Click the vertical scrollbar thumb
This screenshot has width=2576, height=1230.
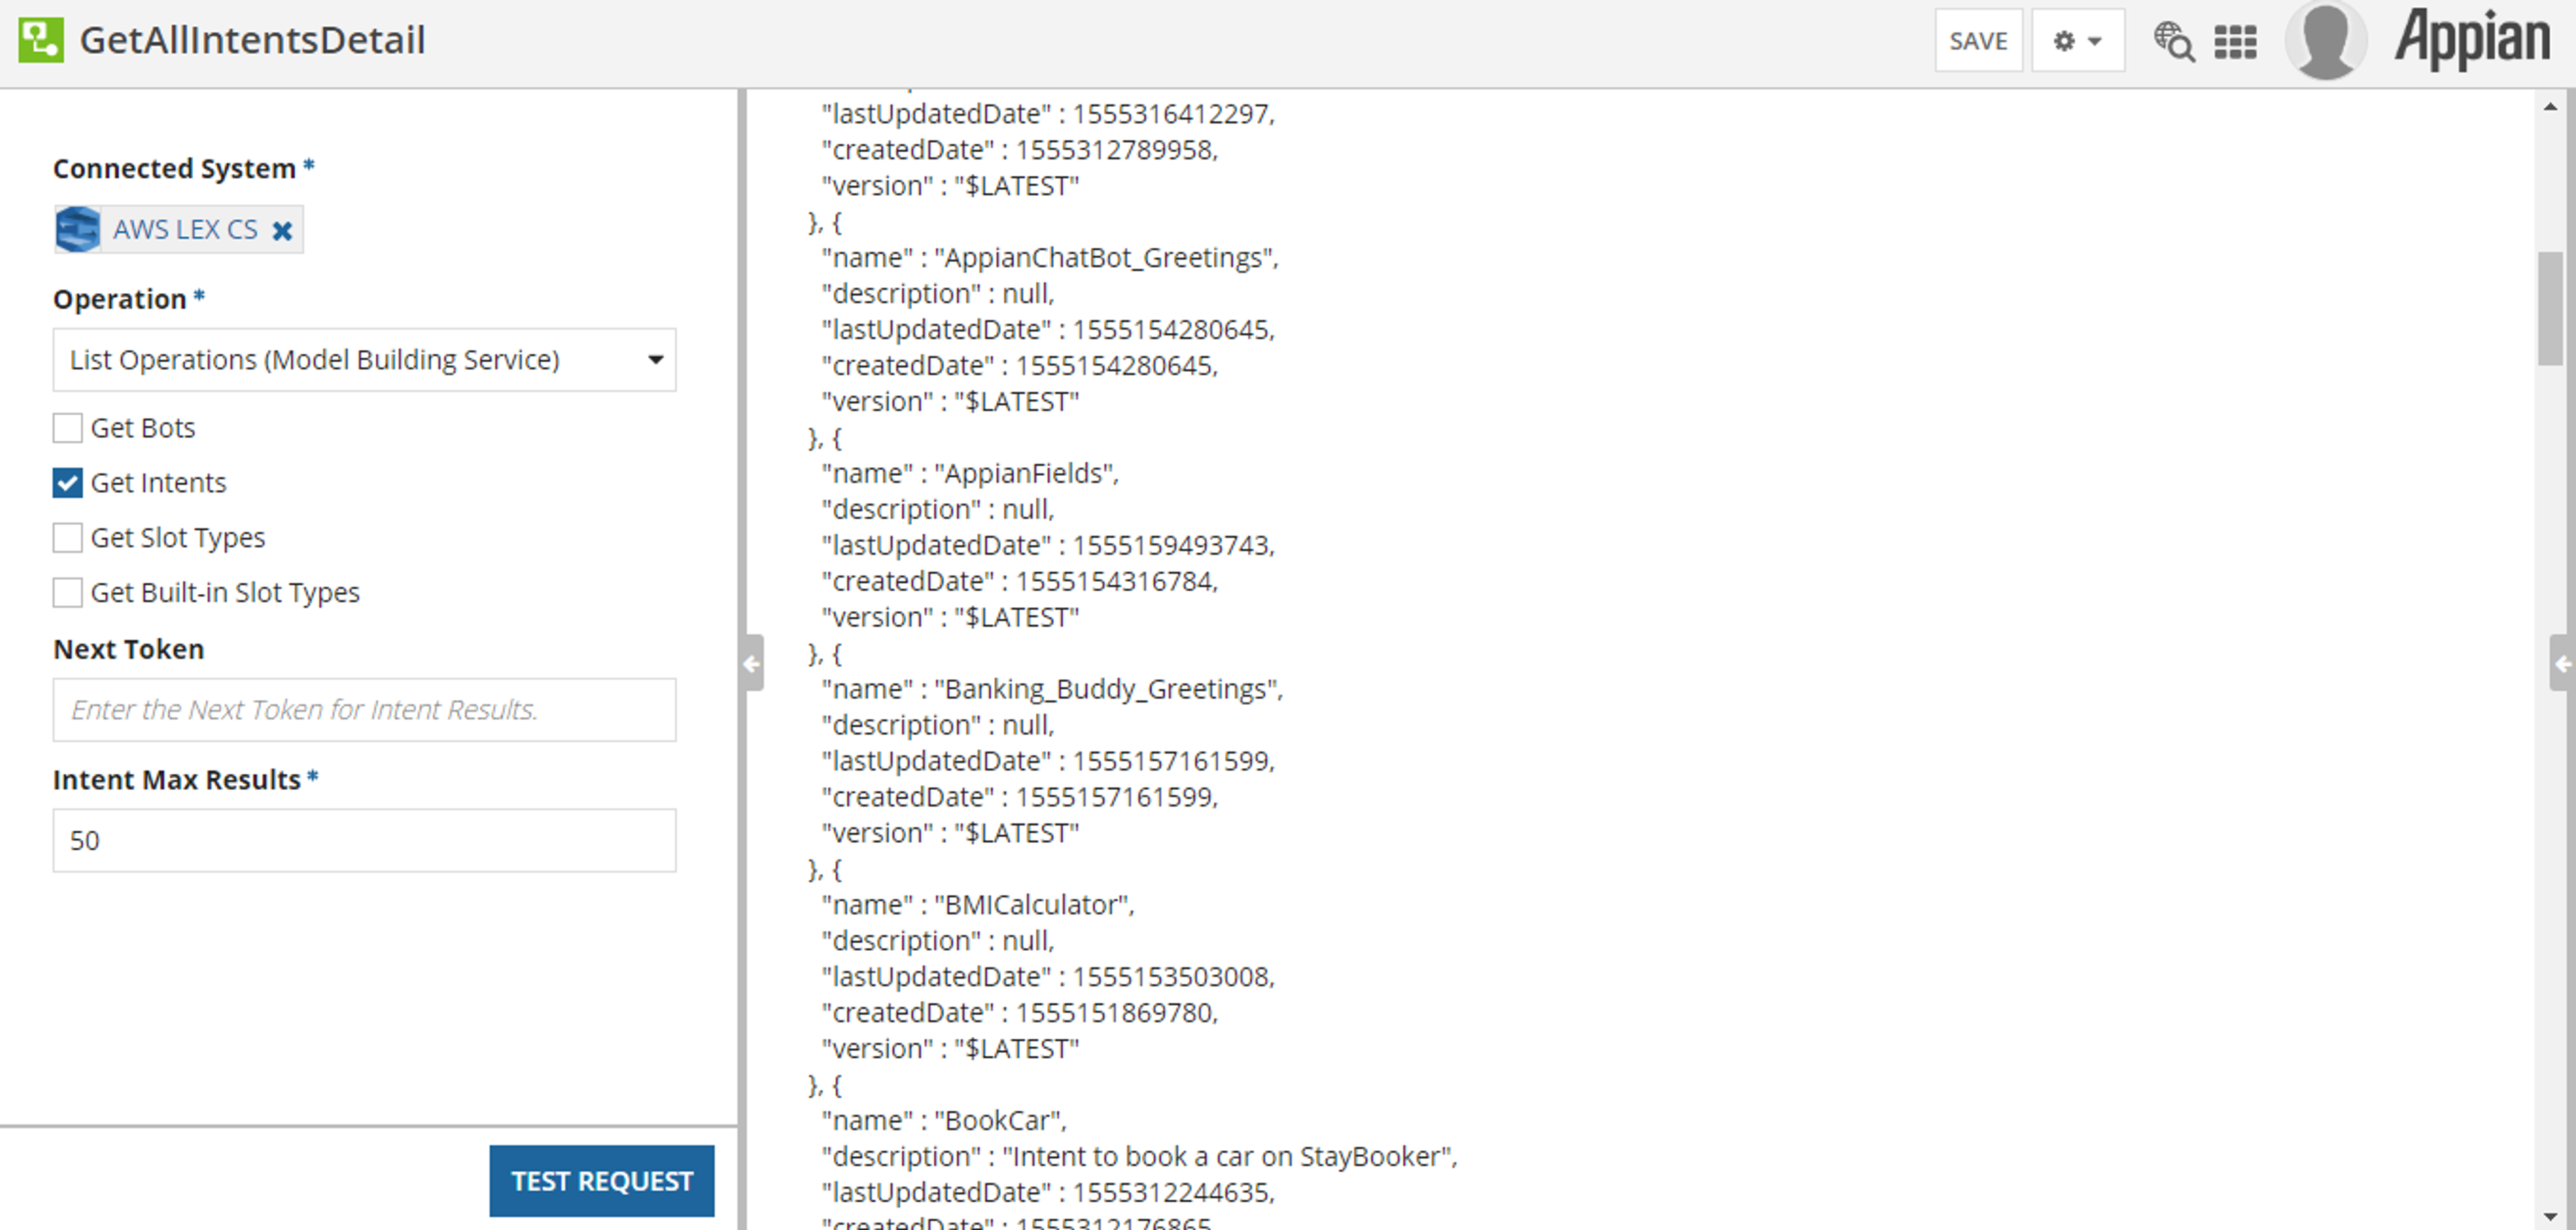click(x=2551, y=309)
